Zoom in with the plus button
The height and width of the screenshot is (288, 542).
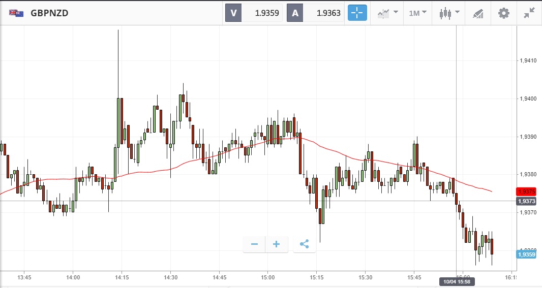point(277,244)
